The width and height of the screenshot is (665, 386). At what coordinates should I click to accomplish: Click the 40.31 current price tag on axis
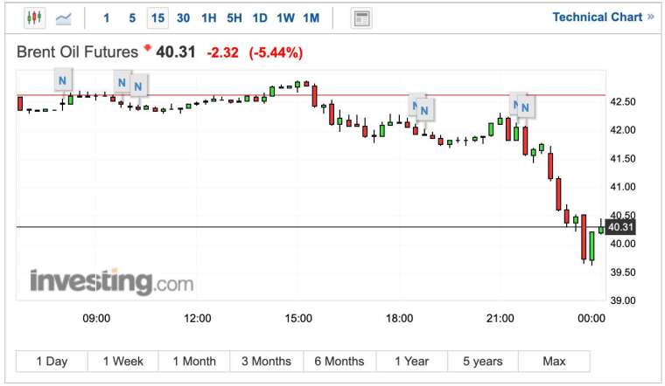coord(620,227)
